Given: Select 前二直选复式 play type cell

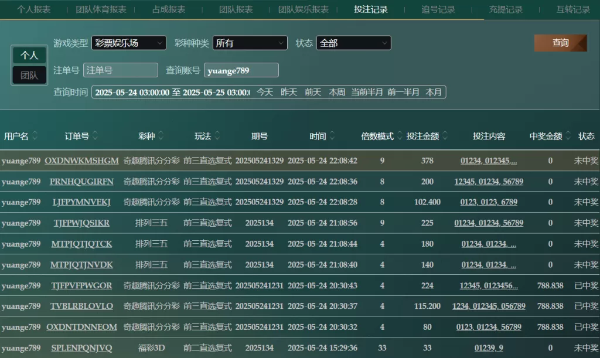Looking at the screenshot, I should coord(207,348).
